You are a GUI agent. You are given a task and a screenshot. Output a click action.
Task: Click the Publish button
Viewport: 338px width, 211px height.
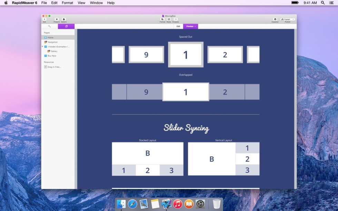pyautogui.click(x=286, y=19)
